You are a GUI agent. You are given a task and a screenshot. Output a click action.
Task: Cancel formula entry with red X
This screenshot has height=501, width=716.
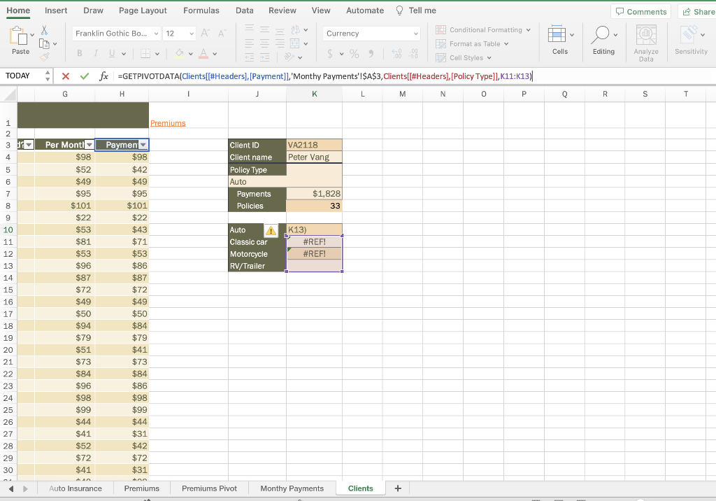click(66, 76)
